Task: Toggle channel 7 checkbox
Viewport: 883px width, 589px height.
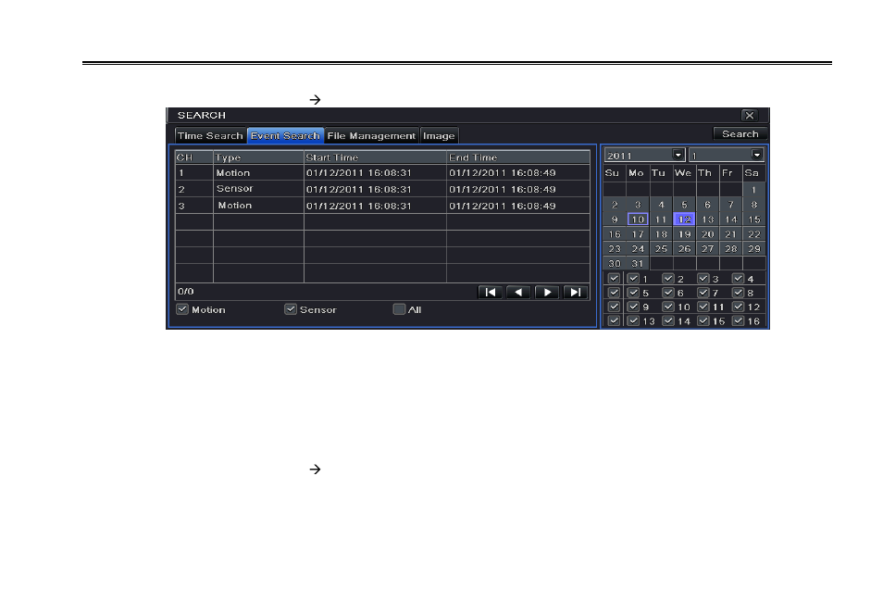Action: [703, 293]
